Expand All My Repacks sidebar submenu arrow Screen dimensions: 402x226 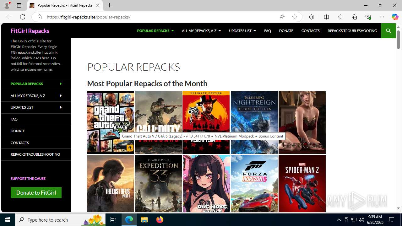tap(61, 95)
